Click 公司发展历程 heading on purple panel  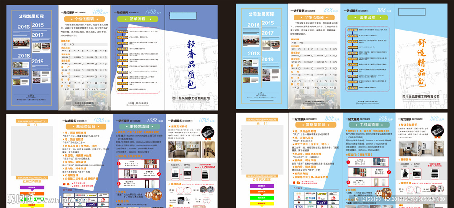click(x=31, y=16)
